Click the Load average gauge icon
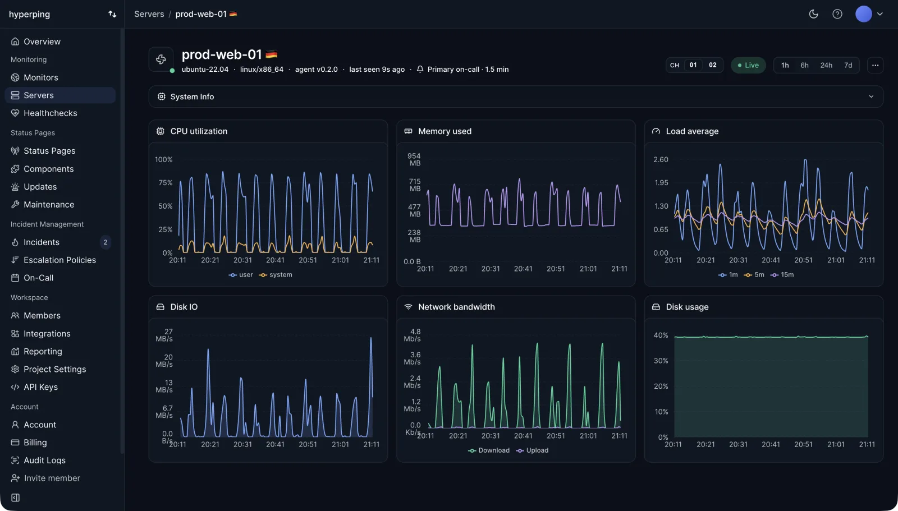The height and width of the screenshot is (511, 898). (x=656, y=131)
